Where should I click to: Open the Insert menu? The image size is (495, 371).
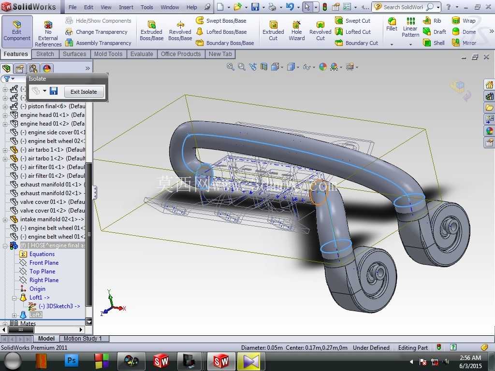(126, 7)
